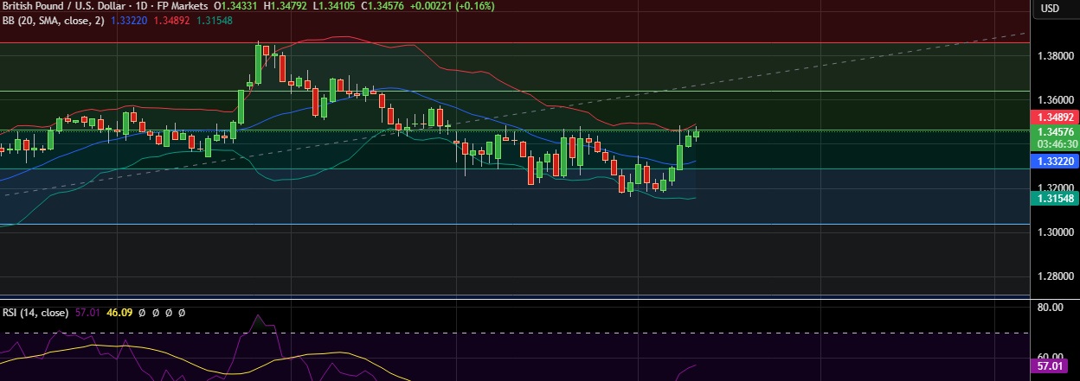Click the 57.01 RSI value in legend

[x=87, y=313]
